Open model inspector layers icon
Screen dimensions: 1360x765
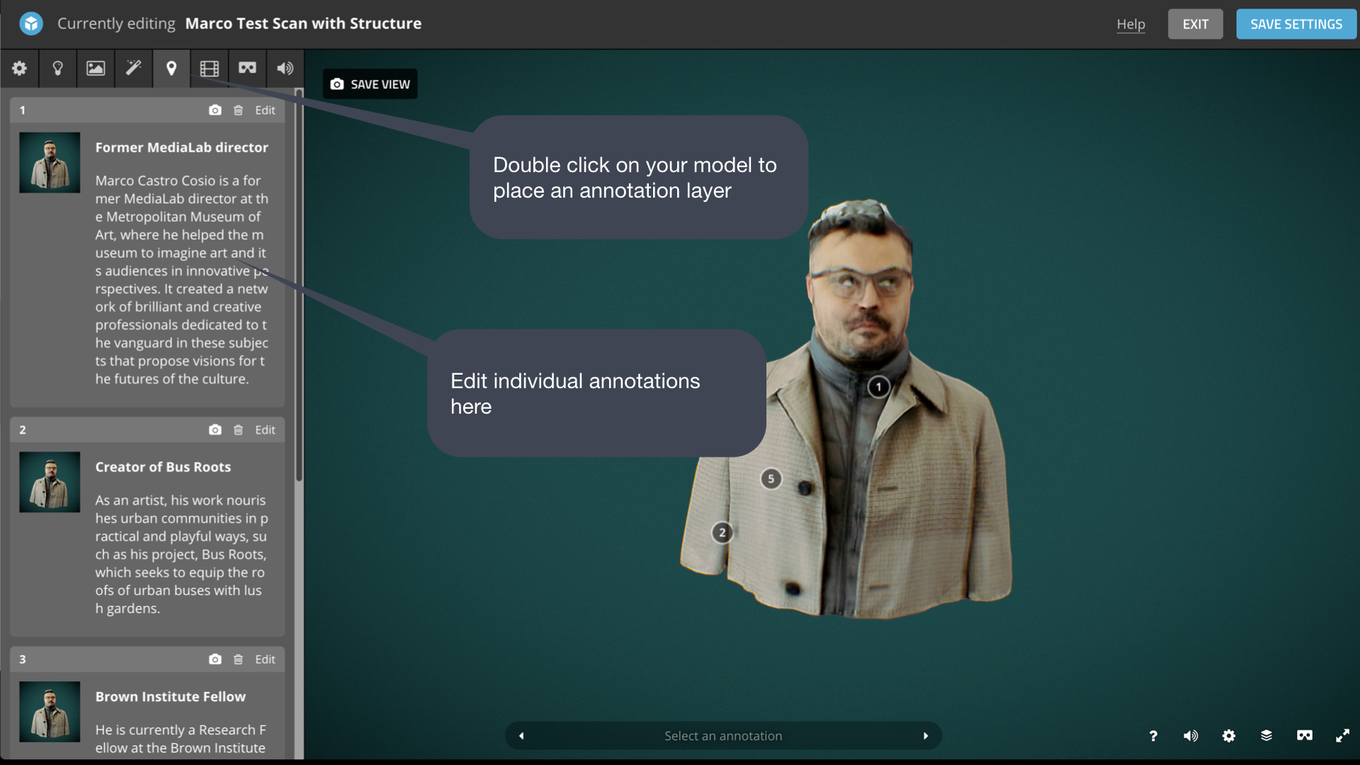pyautogui.click(x=1266, y=736)
